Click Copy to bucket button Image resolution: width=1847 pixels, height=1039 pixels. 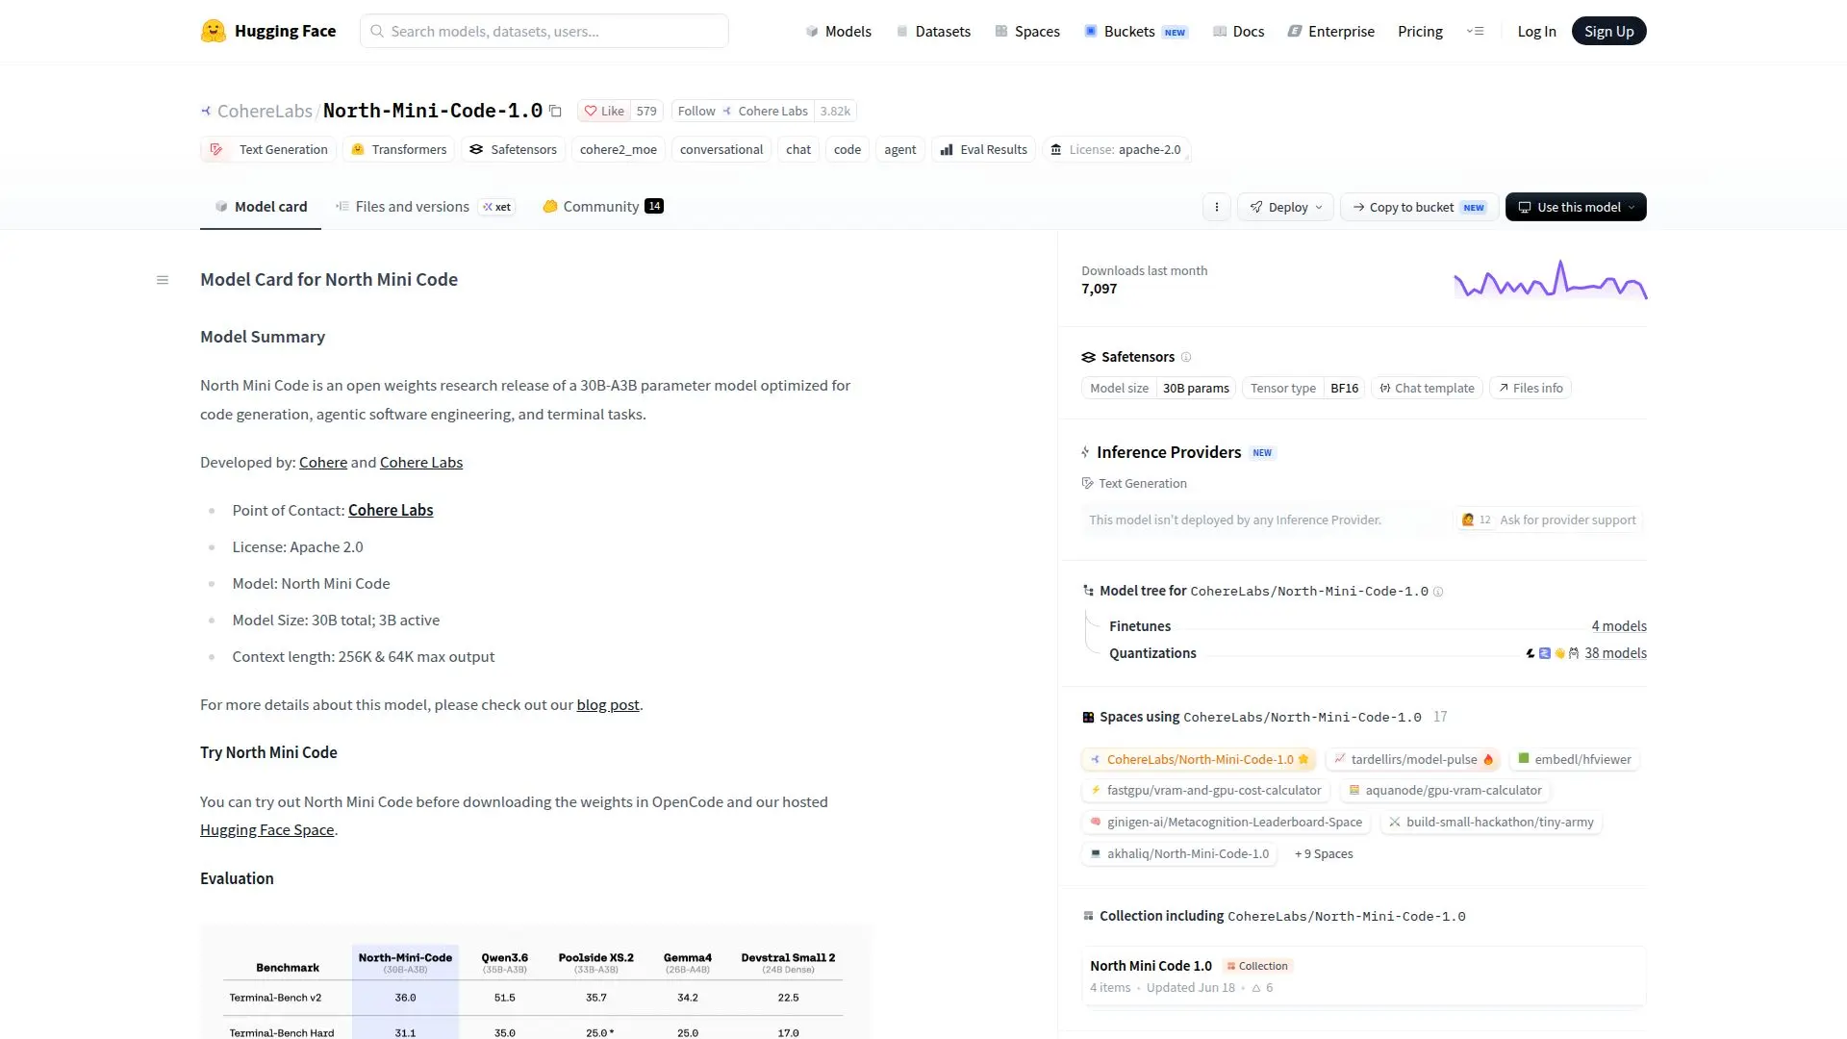(x=1419, y=207)
